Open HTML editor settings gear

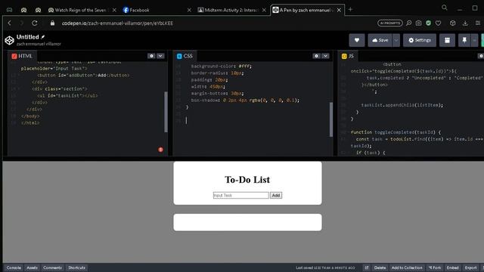click(151, 56)
